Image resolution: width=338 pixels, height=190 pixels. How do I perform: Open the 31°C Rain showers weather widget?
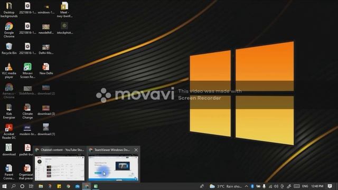point(226,186)
